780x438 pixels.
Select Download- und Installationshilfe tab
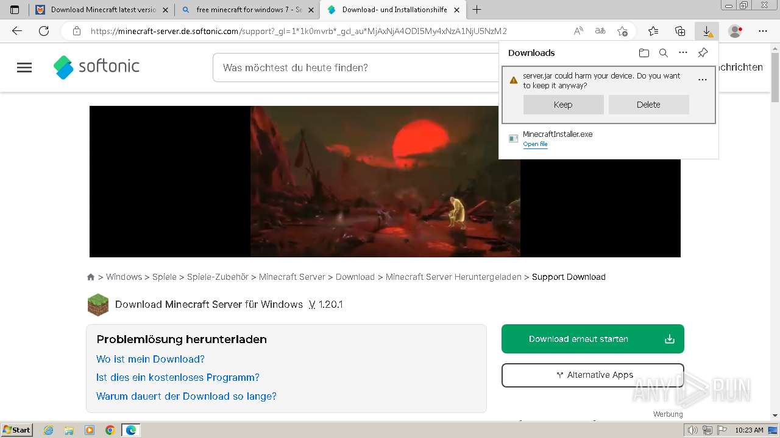pos(394,10)
